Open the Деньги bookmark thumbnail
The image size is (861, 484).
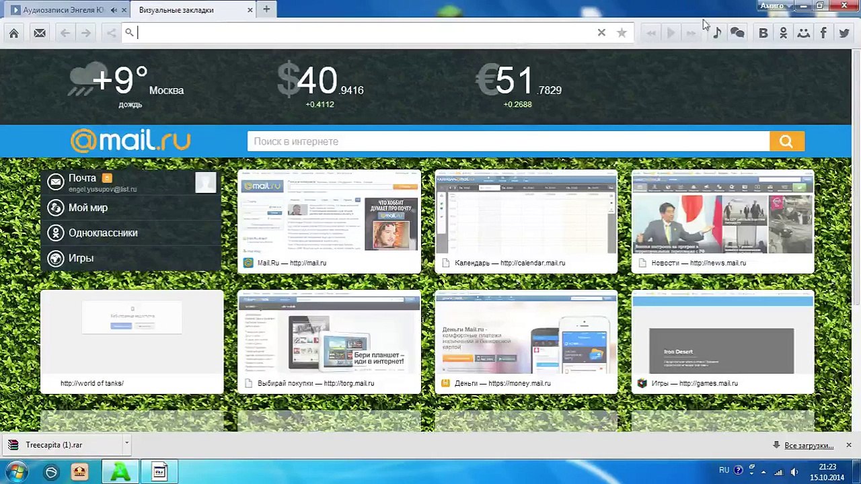click(526, 342)
